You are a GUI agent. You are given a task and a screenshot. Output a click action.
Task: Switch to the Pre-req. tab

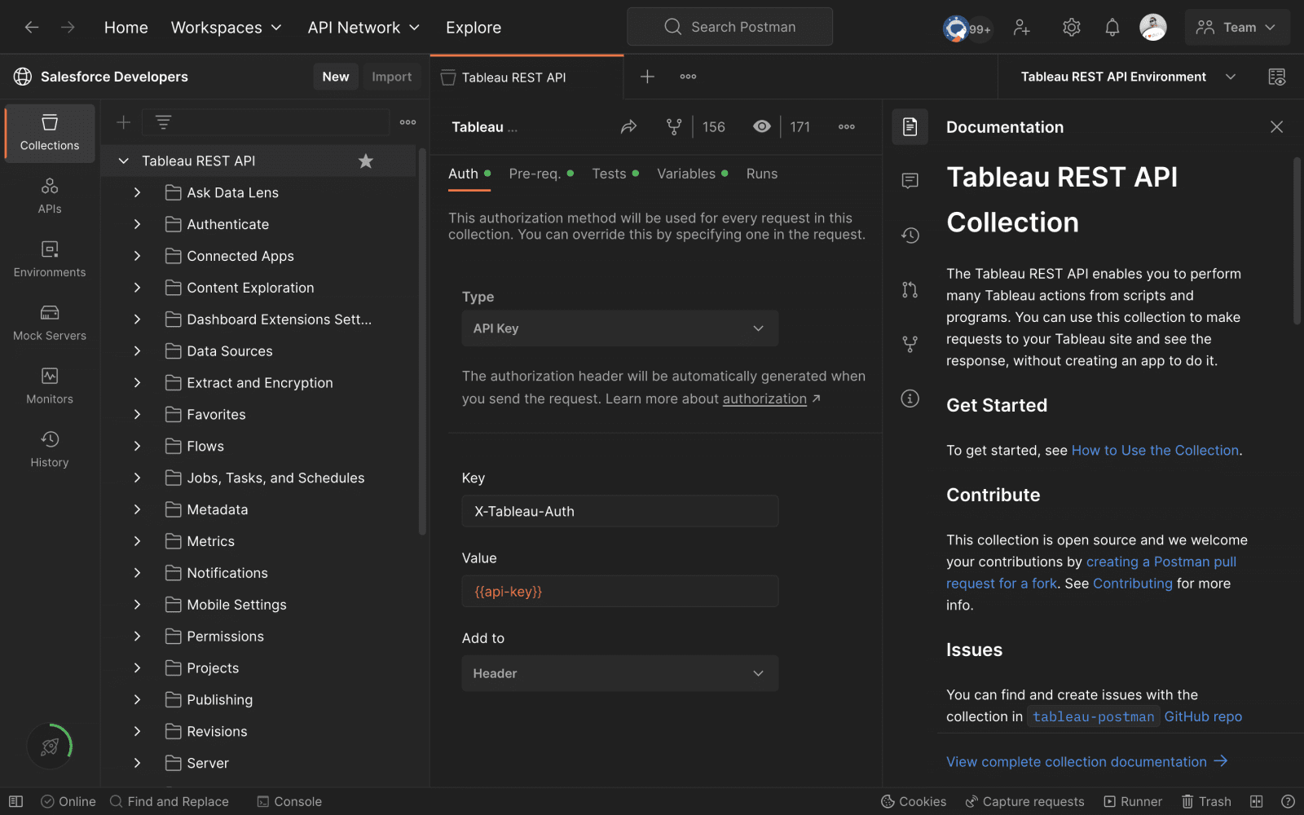tap(541, 174)
